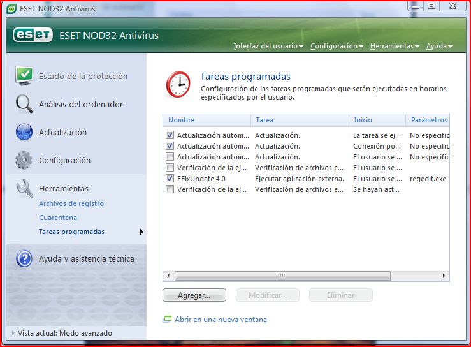Click the gear configuration icon
This screenshot has width=471, height=347.
tap(24, 160)
